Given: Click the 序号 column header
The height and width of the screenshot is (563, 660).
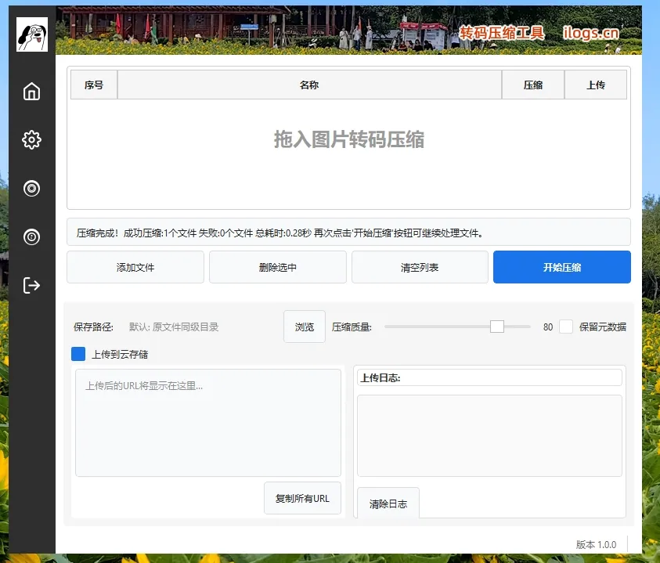Looking at the screenshot, I should 94,85.
